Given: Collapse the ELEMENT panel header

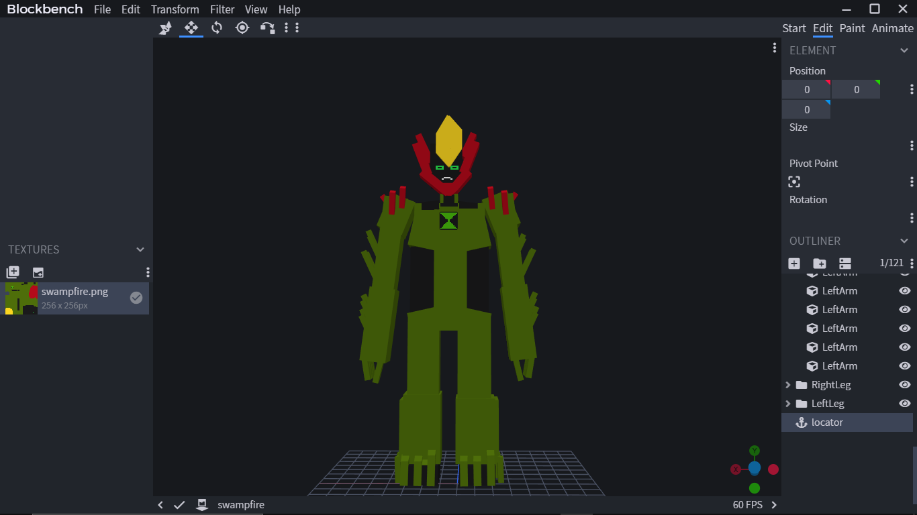Looking at the screenshot, I should coord(906,50).
